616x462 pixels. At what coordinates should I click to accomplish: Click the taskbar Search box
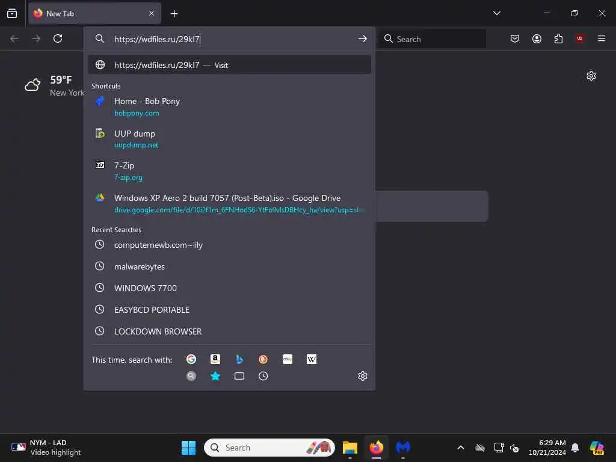tap(269, 448)
